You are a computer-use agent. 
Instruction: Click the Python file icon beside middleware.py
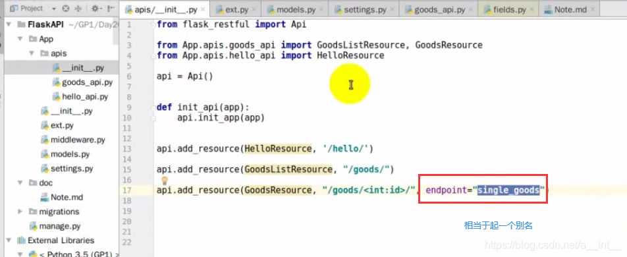(x=45, y=140)
